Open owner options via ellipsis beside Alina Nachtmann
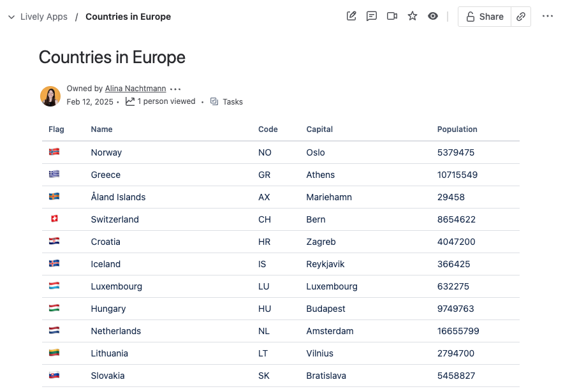 [x=175, y=89]
